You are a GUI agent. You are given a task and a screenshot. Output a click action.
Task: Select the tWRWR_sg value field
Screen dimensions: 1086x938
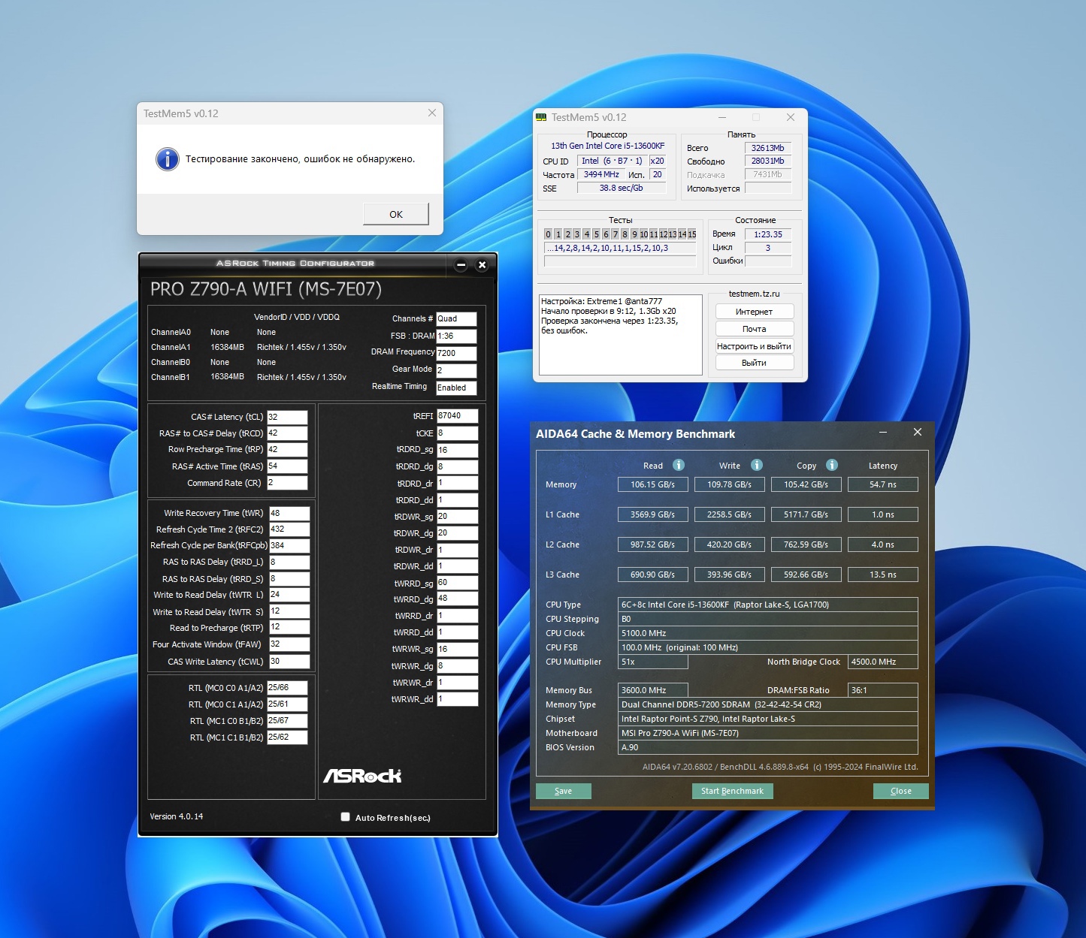(x=458, y=650)
